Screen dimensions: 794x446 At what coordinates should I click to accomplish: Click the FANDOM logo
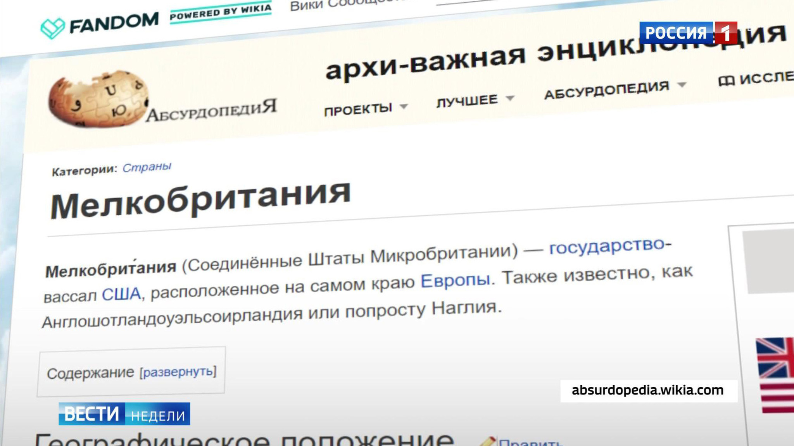(x=100, y=26)
